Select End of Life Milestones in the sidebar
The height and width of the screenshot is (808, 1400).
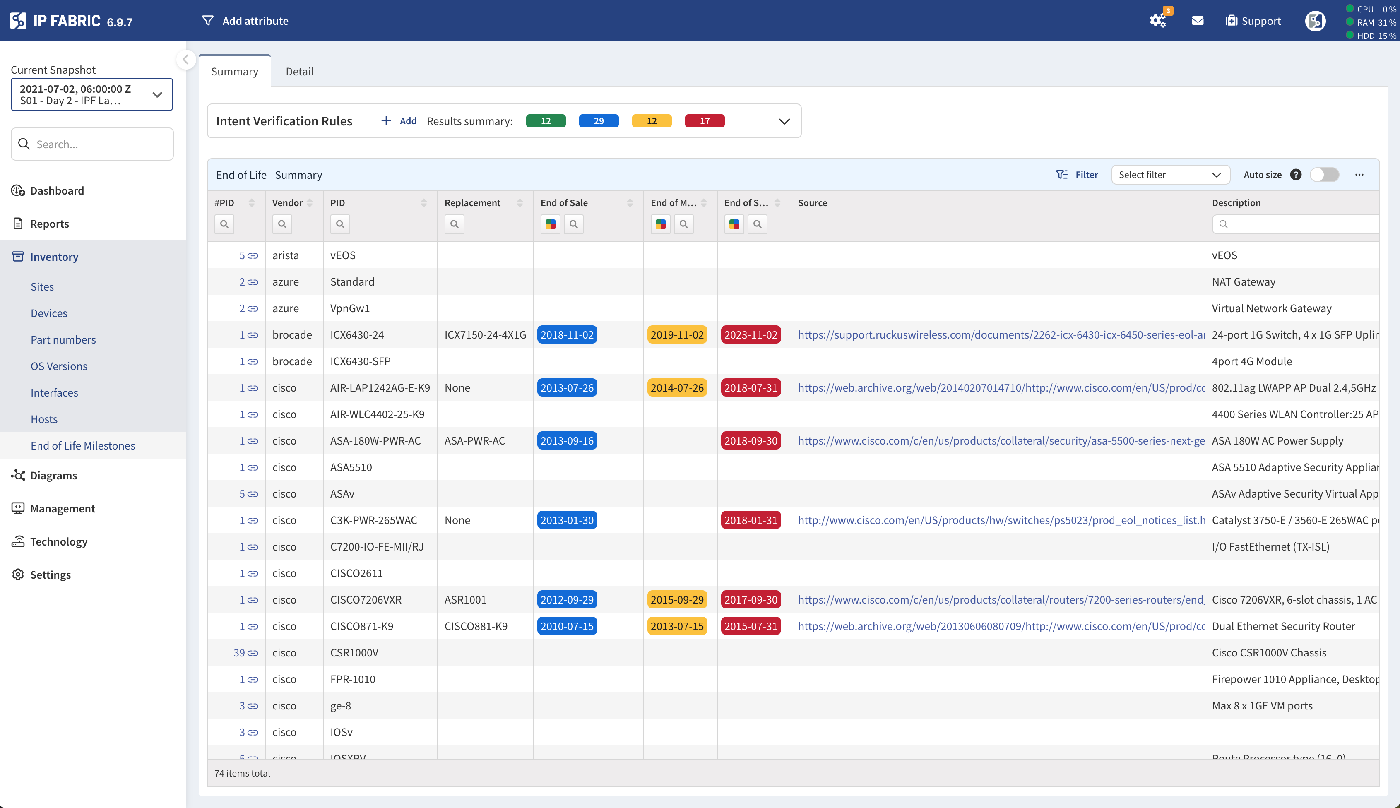pyautogui.click(x=83, y=445)
